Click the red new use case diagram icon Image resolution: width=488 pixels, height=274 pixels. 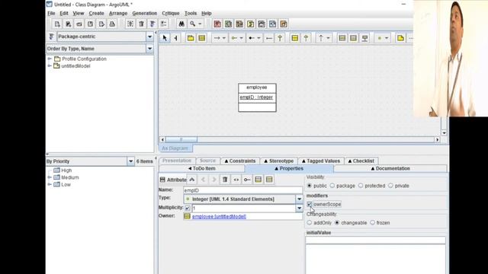tap(217, 24)
